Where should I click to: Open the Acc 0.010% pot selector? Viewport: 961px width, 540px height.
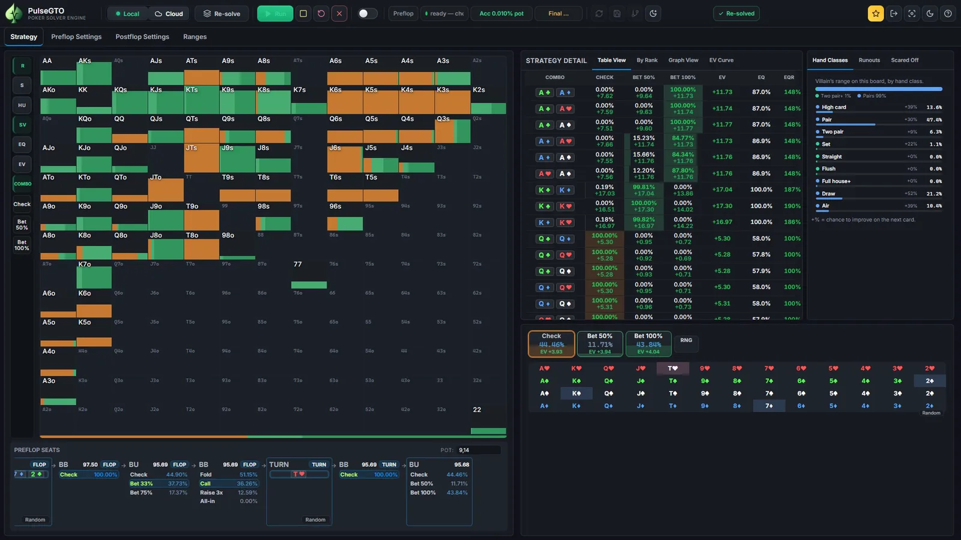tap(502, 13)
